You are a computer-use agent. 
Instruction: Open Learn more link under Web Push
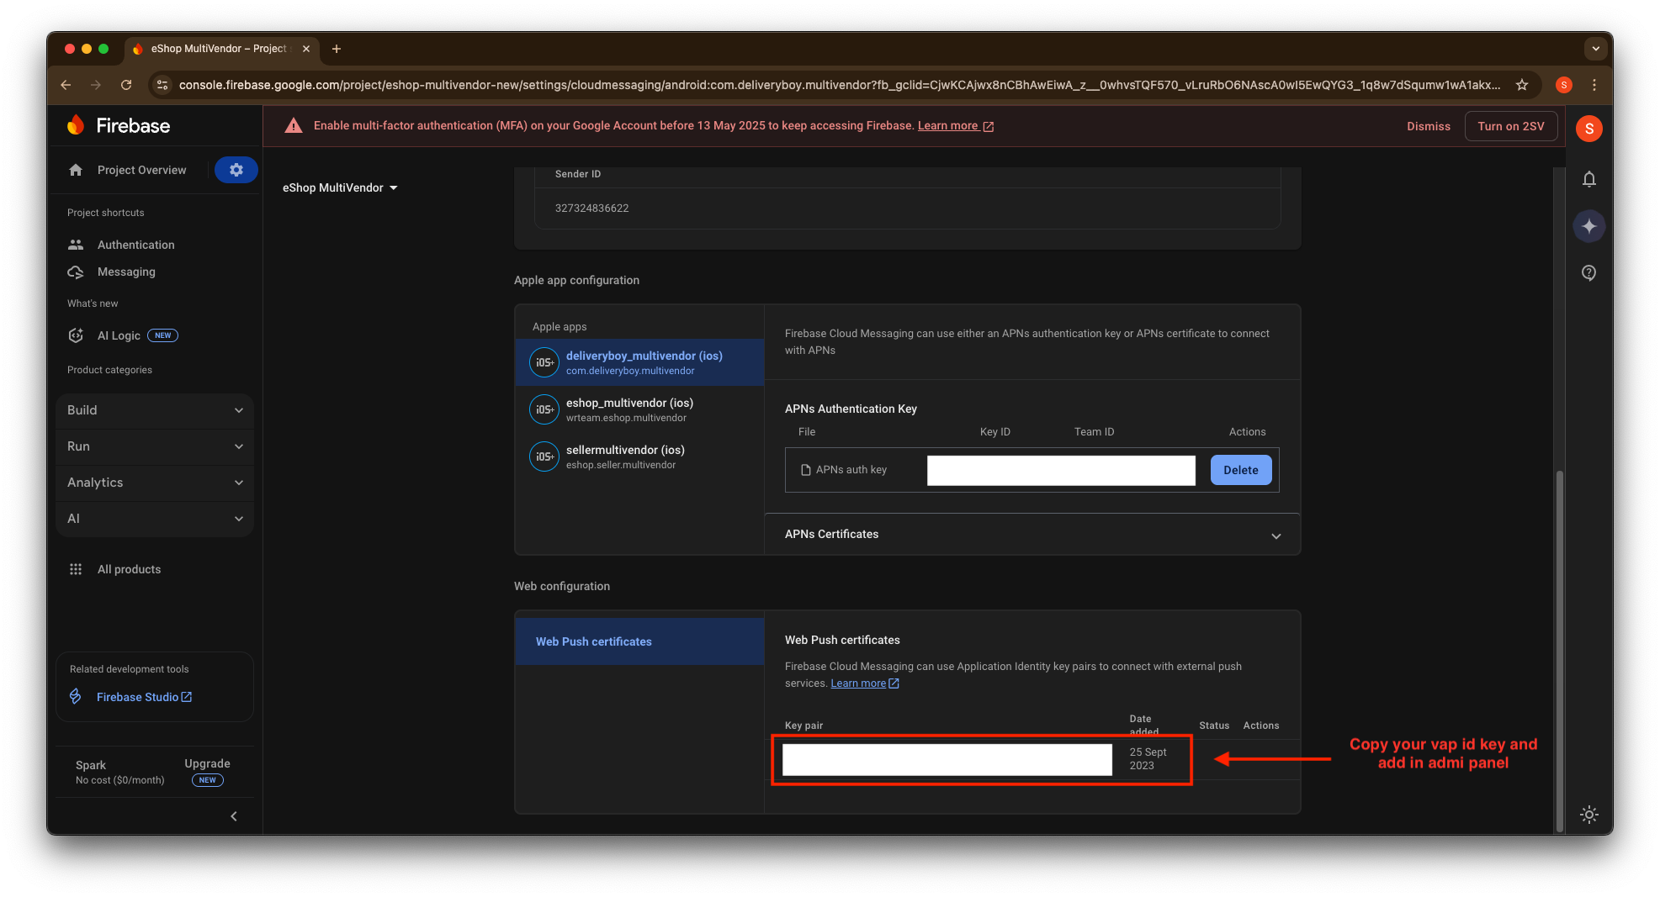point(864,683)
